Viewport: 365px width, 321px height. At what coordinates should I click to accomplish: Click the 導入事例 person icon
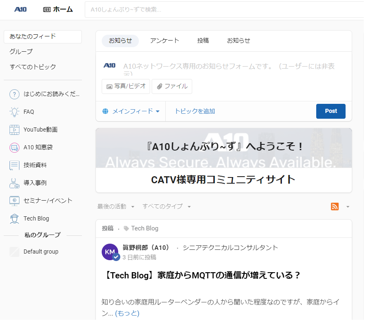(x=14, y=183)
